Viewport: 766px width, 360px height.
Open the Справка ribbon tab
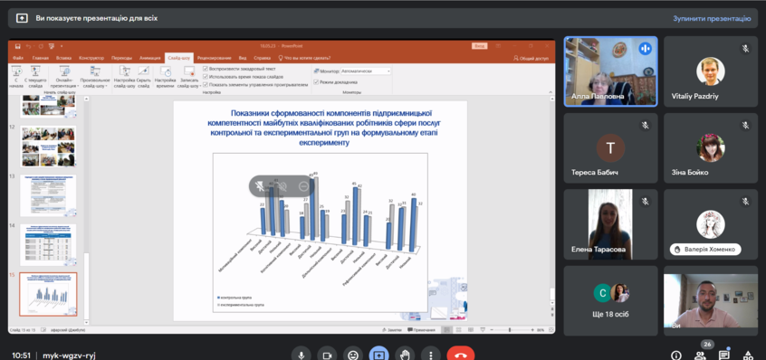[x=262, y=58]
